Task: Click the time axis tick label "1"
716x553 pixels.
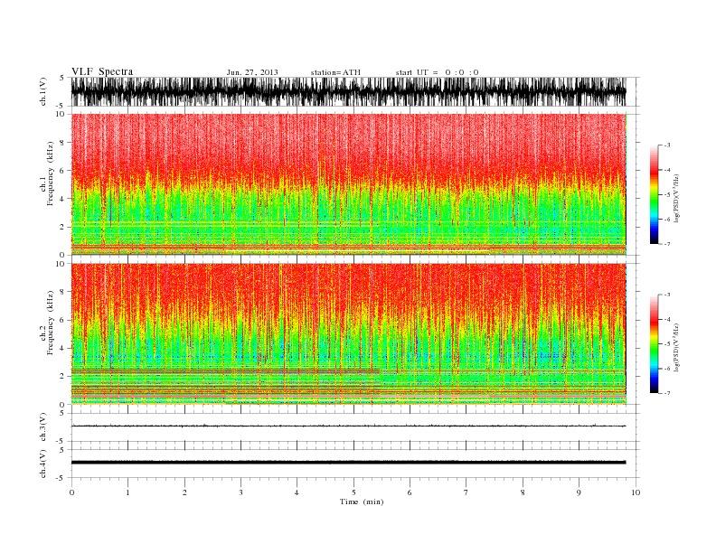Action: 127,492
